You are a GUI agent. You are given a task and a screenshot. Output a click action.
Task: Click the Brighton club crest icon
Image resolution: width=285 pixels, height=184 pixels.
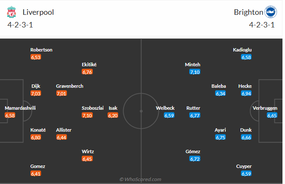(270, 12)
